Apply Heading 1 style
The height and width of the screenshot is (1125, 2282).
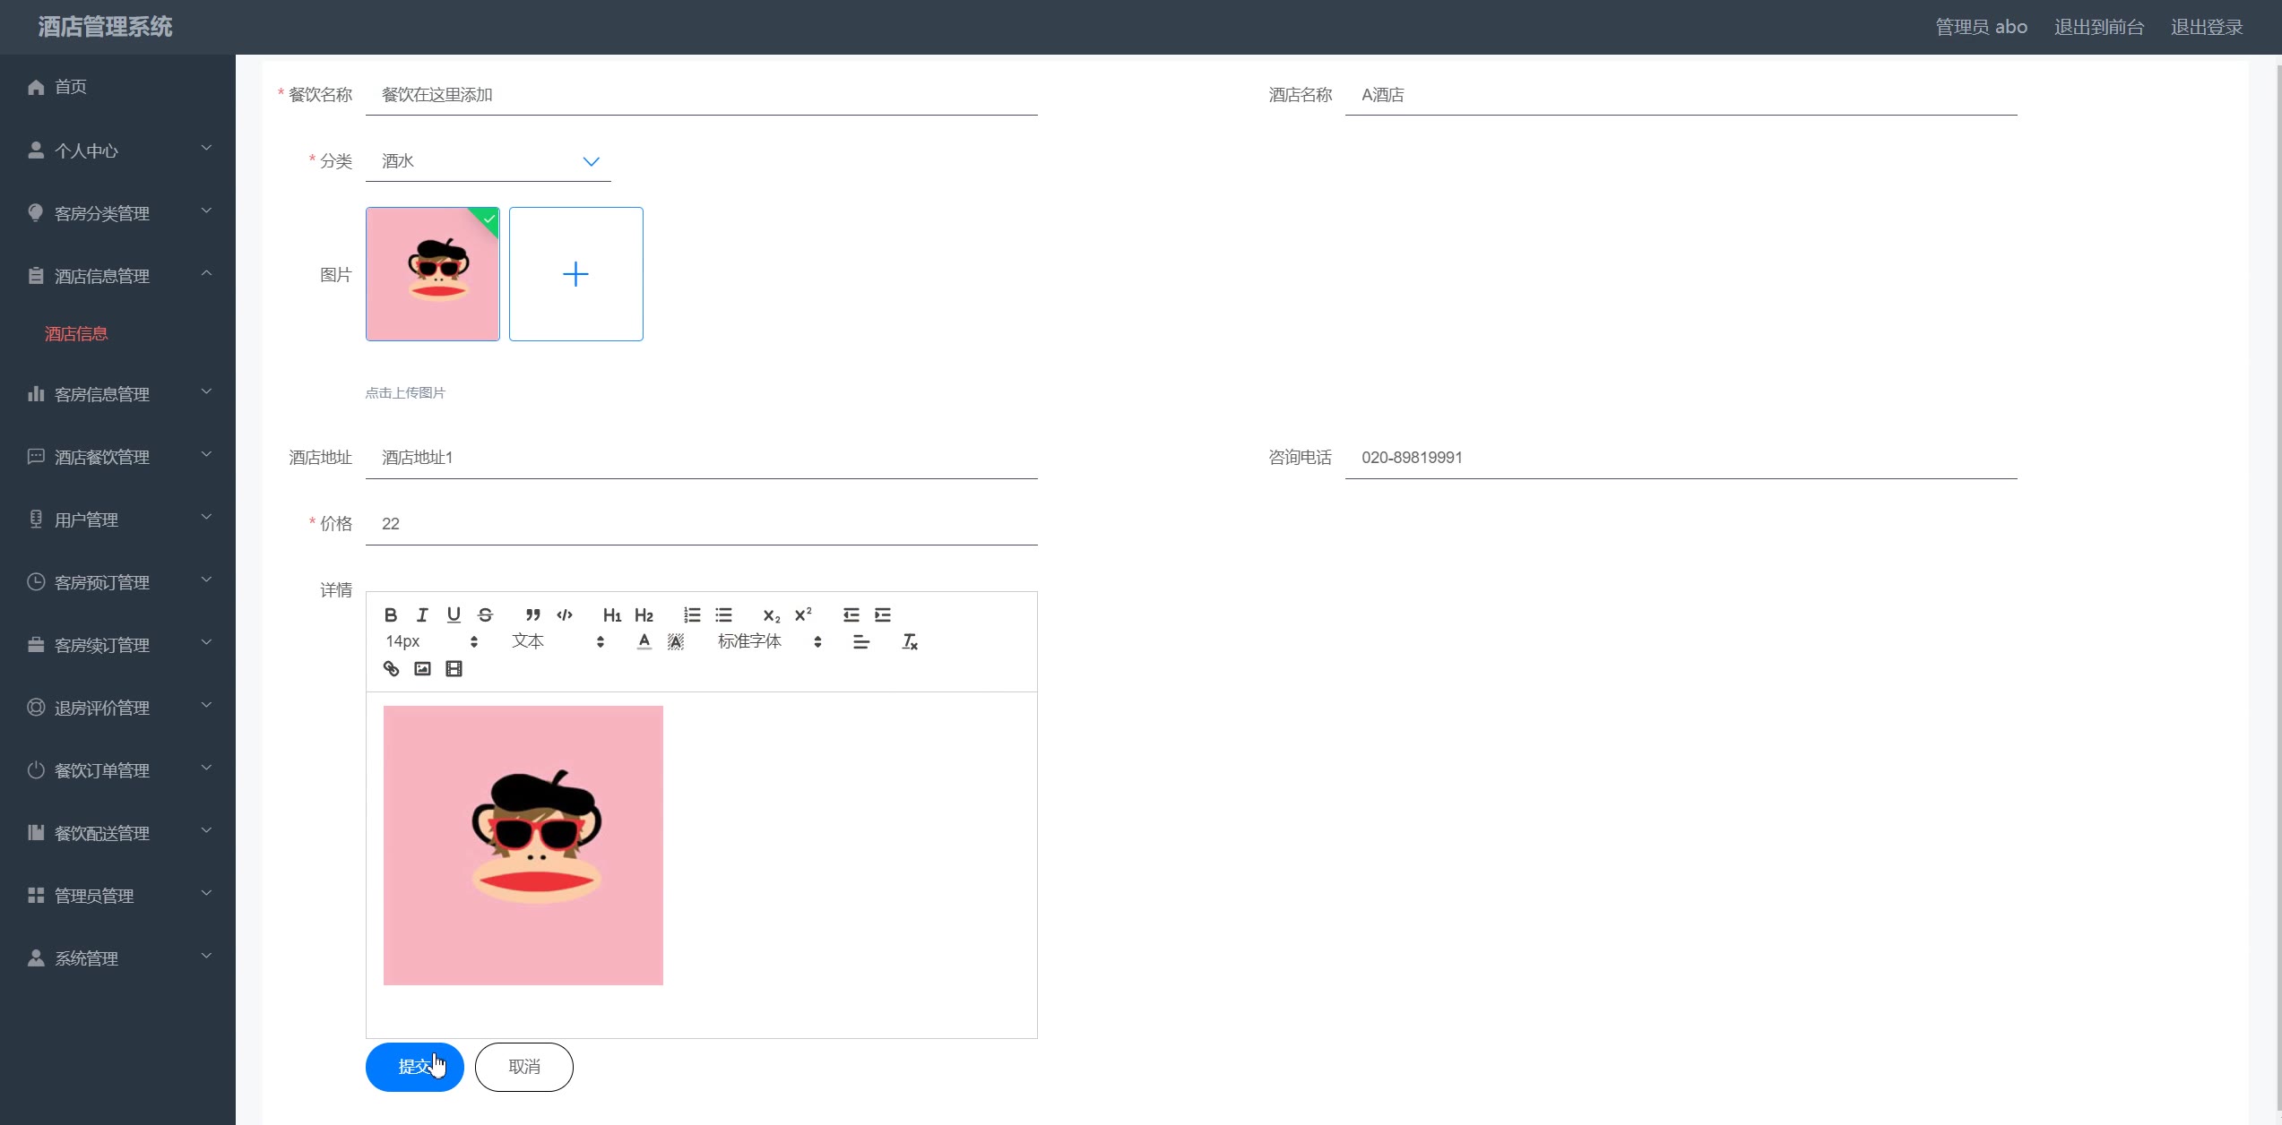[612, 614]
